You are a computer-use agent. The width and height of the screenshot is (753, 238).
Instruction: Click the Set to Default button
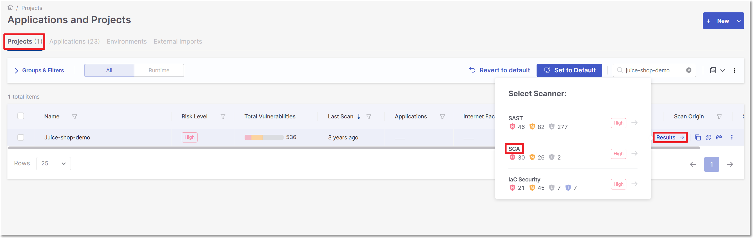tap(569, 70)
